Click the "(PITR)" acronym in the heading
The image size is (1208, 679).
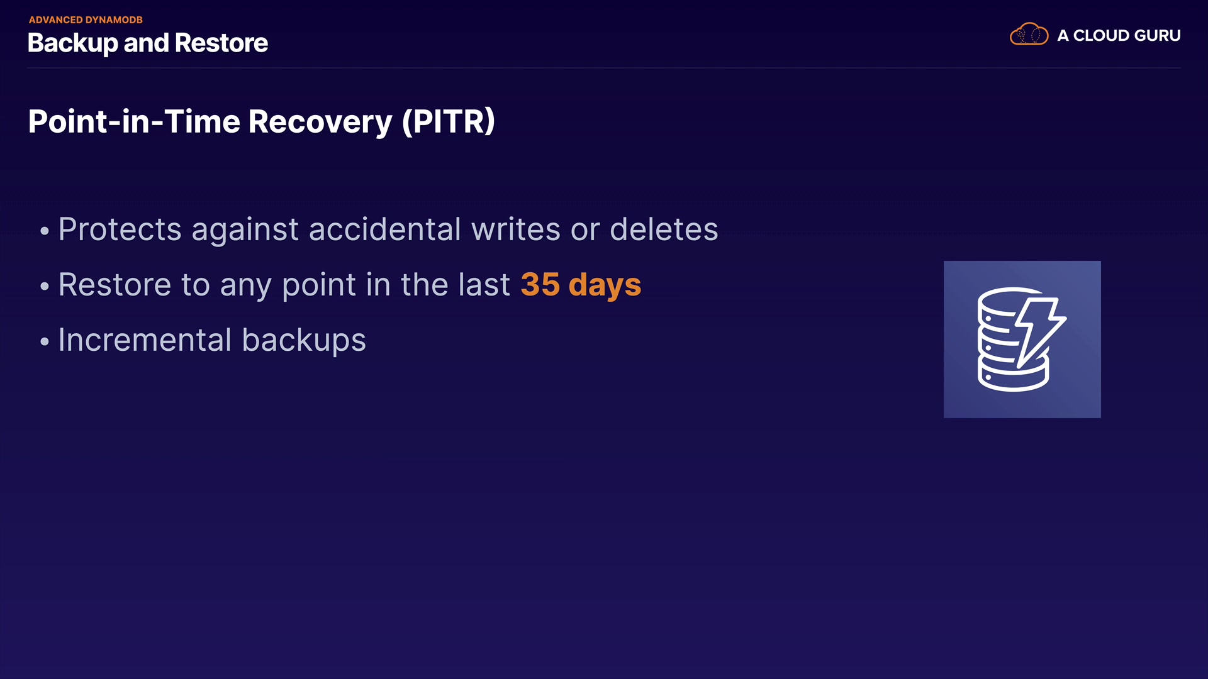coord(449,121)
